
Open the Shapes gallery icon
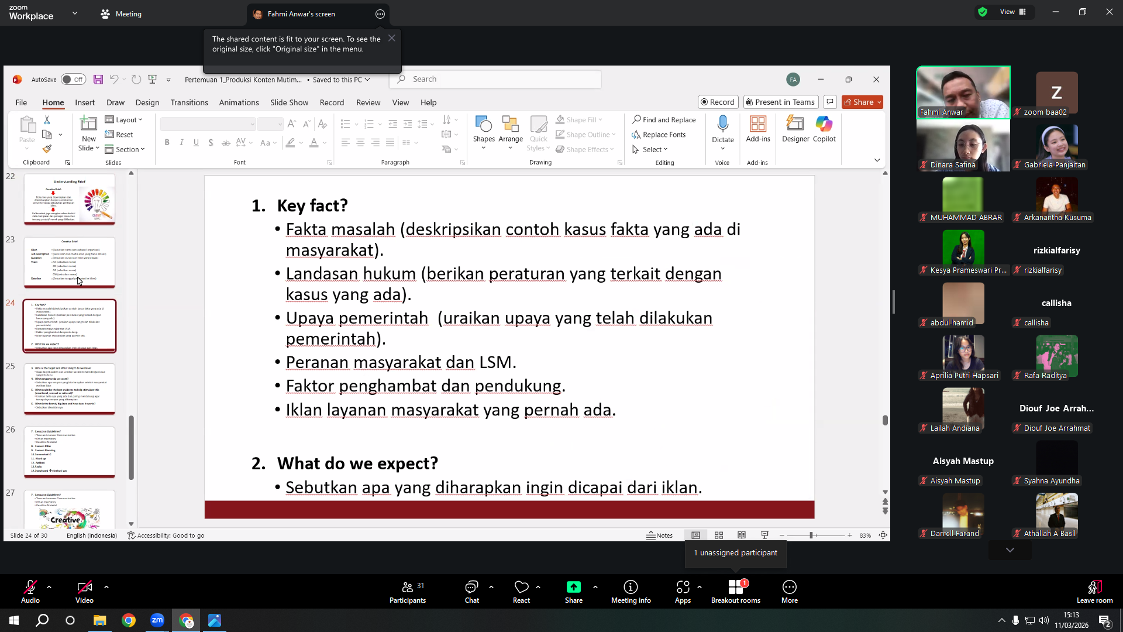484,124
